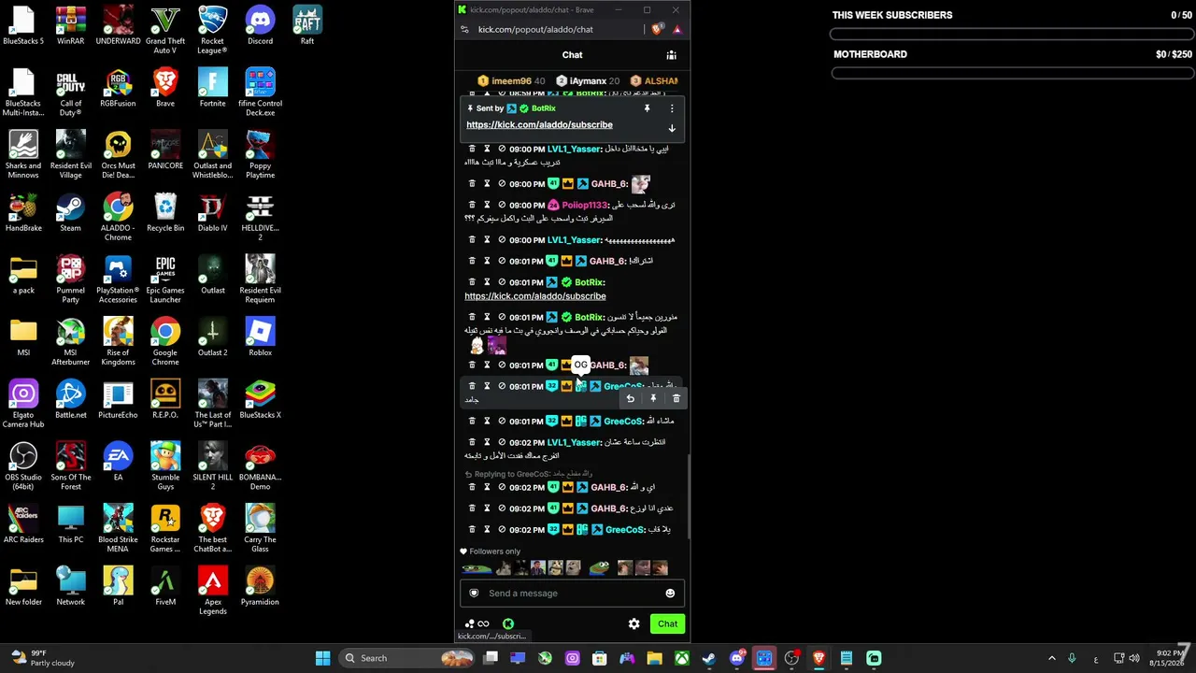Select the This PC desktop icon

click(x=71, y=523)
